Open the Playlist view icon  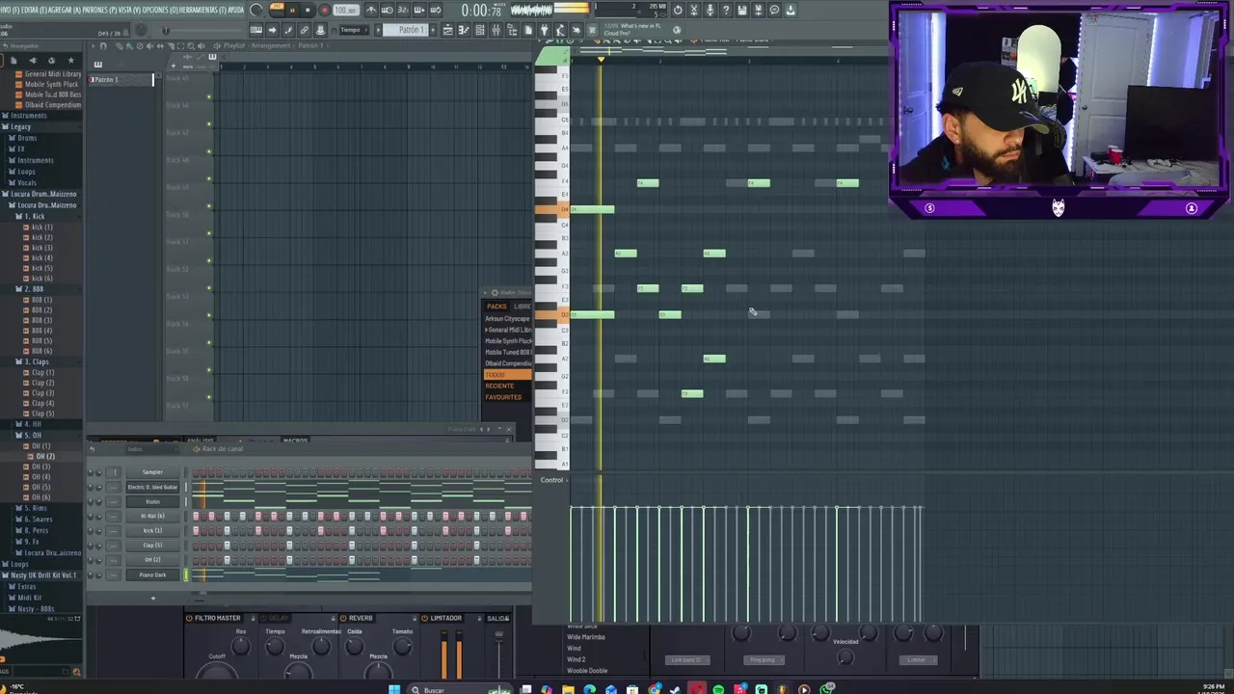pos(447,30)
